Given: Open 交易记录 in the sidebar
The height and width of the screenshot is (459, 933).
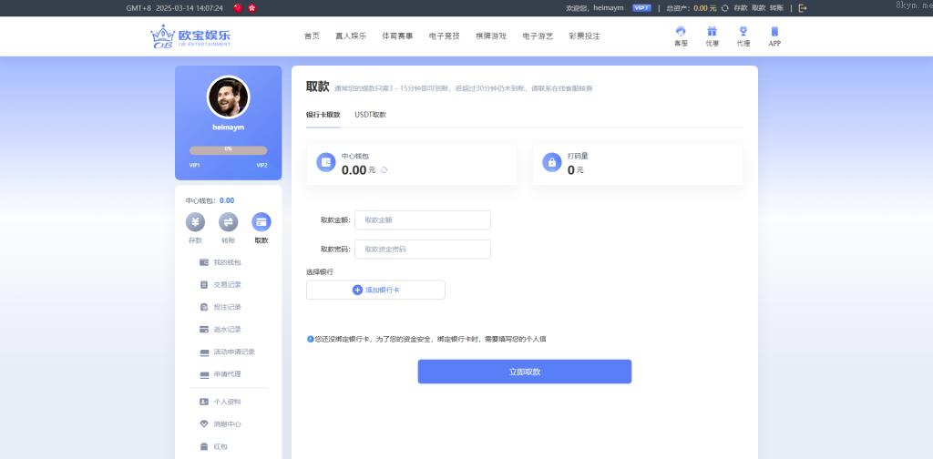Looking at the screenshot, I should [x=227, y=284].
